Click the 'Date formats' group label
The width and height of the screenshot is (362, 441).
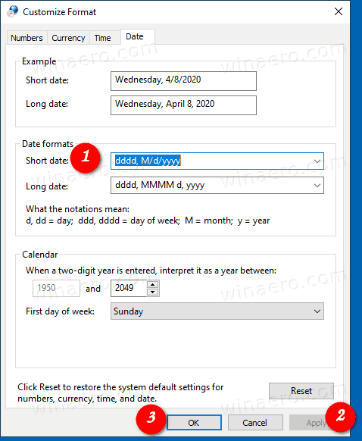tap(48, 144)
